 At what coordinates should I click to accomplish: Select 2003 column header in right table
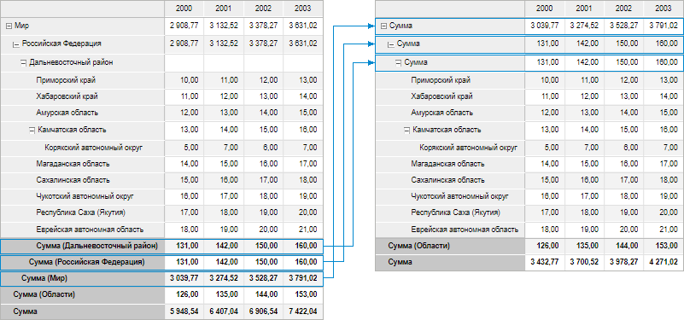pyautogui.click(x=664, y=9)
